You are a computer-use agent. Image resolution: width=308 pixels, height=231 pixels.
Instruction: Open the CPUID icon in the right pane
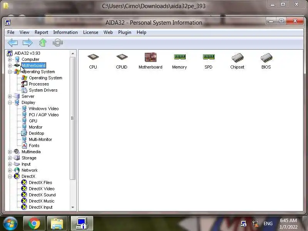click(x=122, y=61)
